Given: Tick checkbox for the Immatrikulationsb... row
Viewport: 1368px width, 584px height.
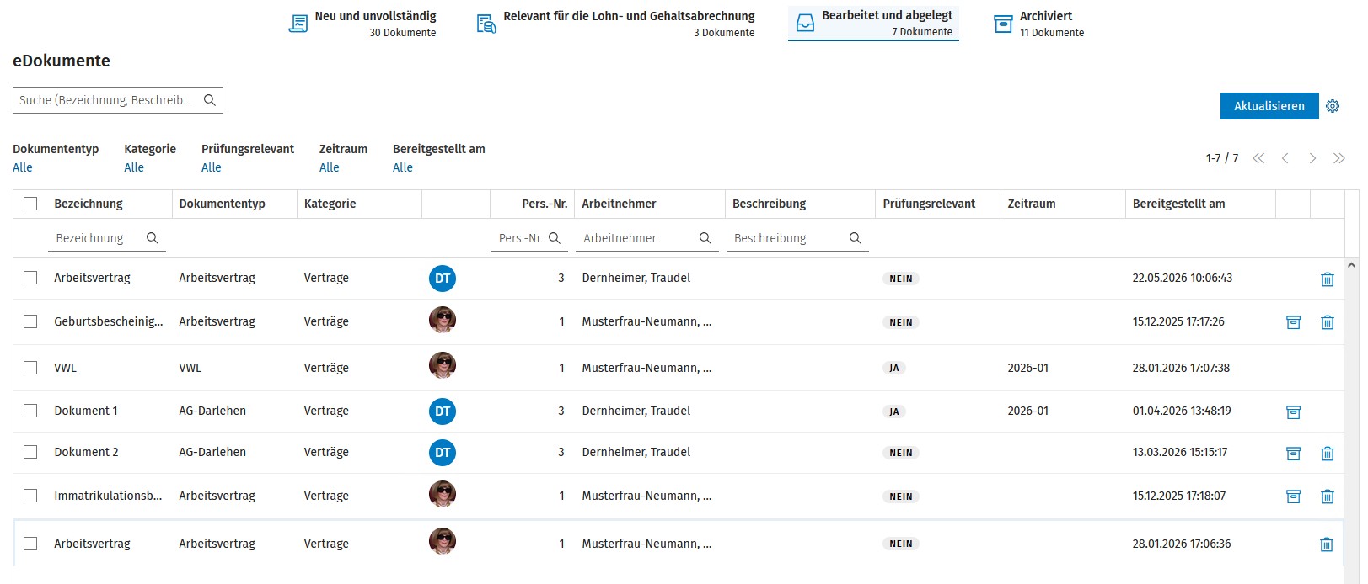Looking at the screenshot, I should coord(30,496).
